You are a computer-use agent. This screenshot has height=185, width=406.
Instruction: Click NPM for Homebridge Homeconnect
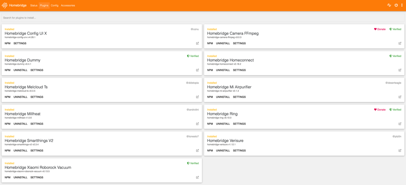pyautogui.click(x=210, y=70)
